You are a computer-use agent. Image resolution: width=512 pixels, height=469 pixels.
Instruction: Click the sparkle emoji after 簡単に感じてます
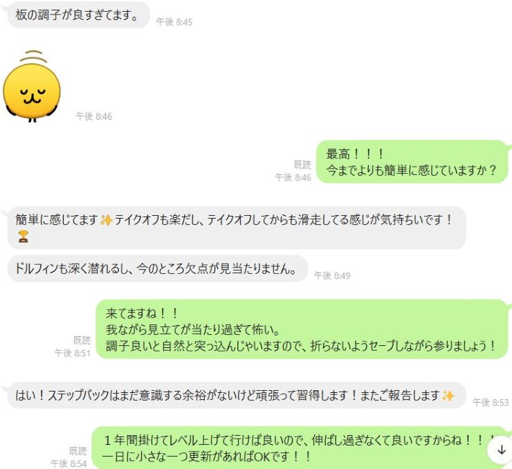[x=107, y=220]
